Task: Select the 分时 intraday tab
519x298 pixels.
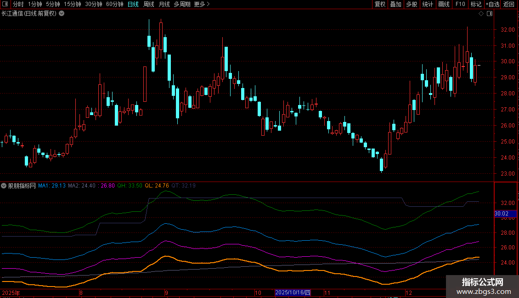Action: (18, 4)
